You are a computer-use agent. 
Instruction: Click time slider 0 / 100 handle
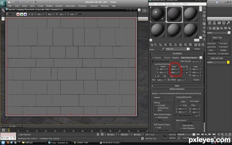(x=12, y=126)
